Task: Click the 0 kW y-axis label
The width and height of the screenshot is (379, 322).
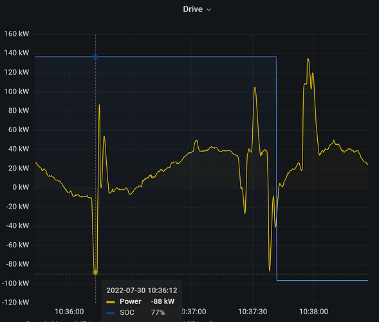Action: (x=21, y=187)
